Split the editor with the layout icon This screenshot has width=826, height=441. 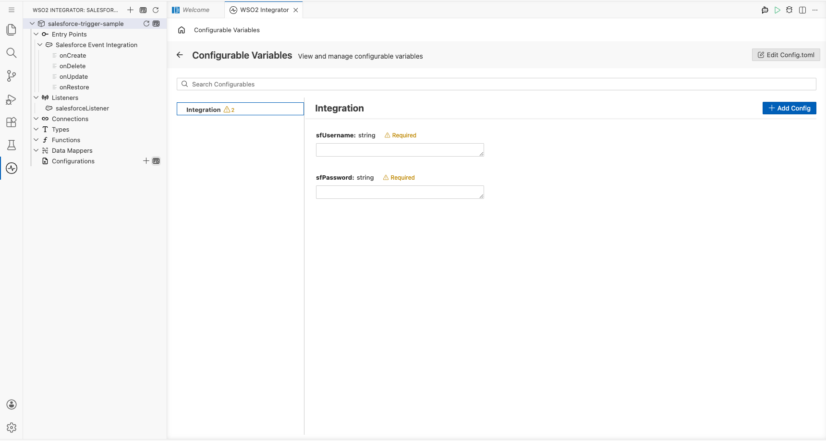[x=802, y=10]
